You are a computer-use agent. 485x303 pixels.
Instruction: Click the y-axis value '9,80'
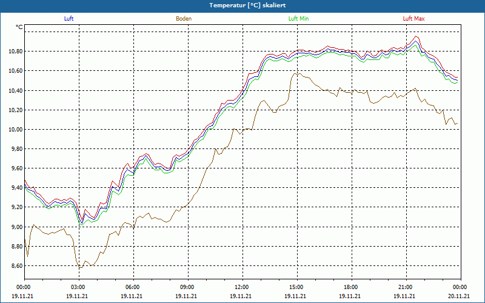17,149
